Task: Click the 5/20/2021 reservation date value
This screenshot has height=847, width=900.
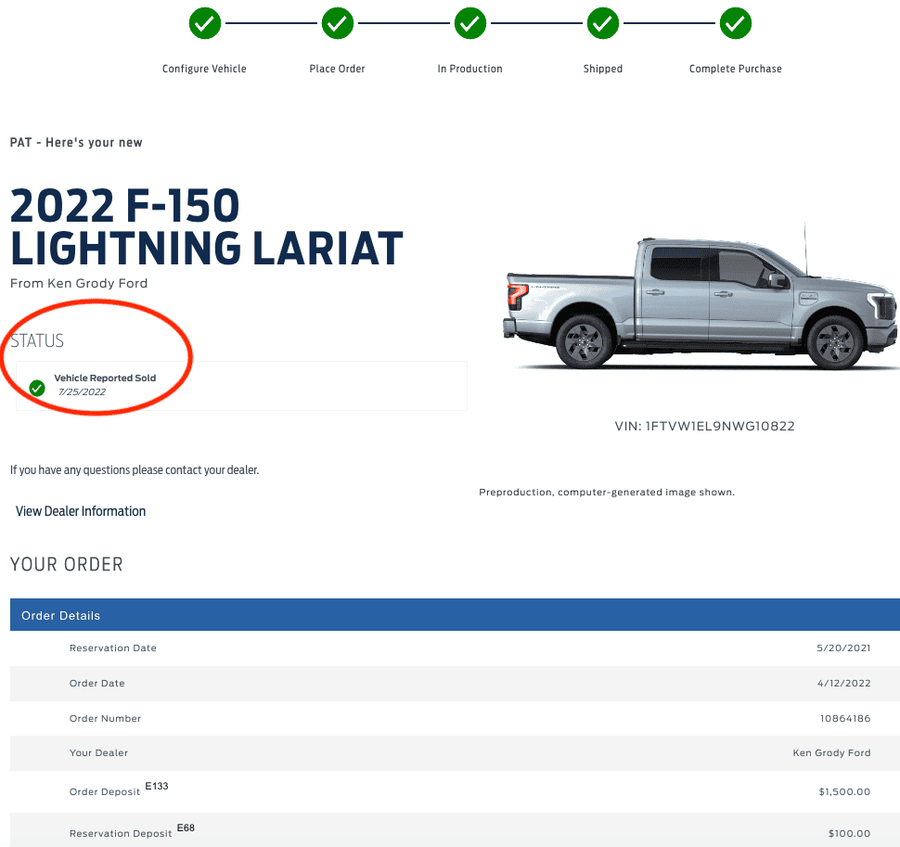Action: pos(843,648)
